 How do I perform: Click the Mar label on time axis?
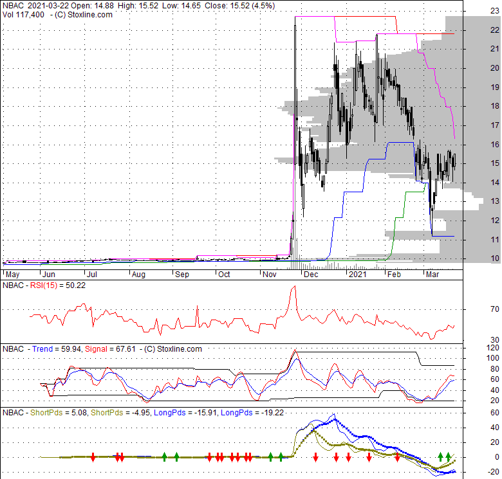pos(432,275)
